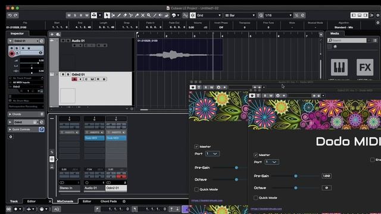Toggle record enable on Odin2 01 track

[x=74, y=79]
